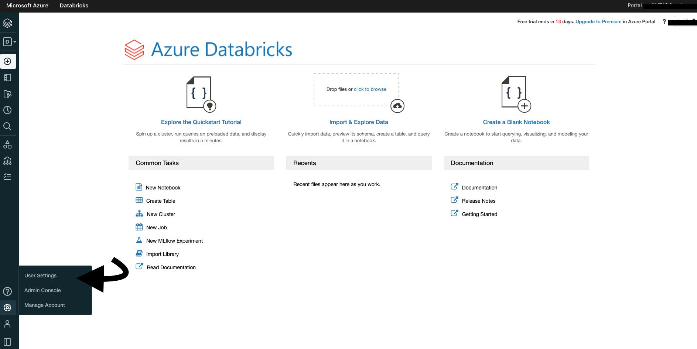This screenshot has width=697, height=349.
Task: Click the 'click to browse' link
Action: [370, 89]
